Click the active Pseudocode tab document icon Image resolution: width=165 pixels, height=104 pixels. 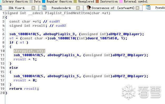(148, 7)
